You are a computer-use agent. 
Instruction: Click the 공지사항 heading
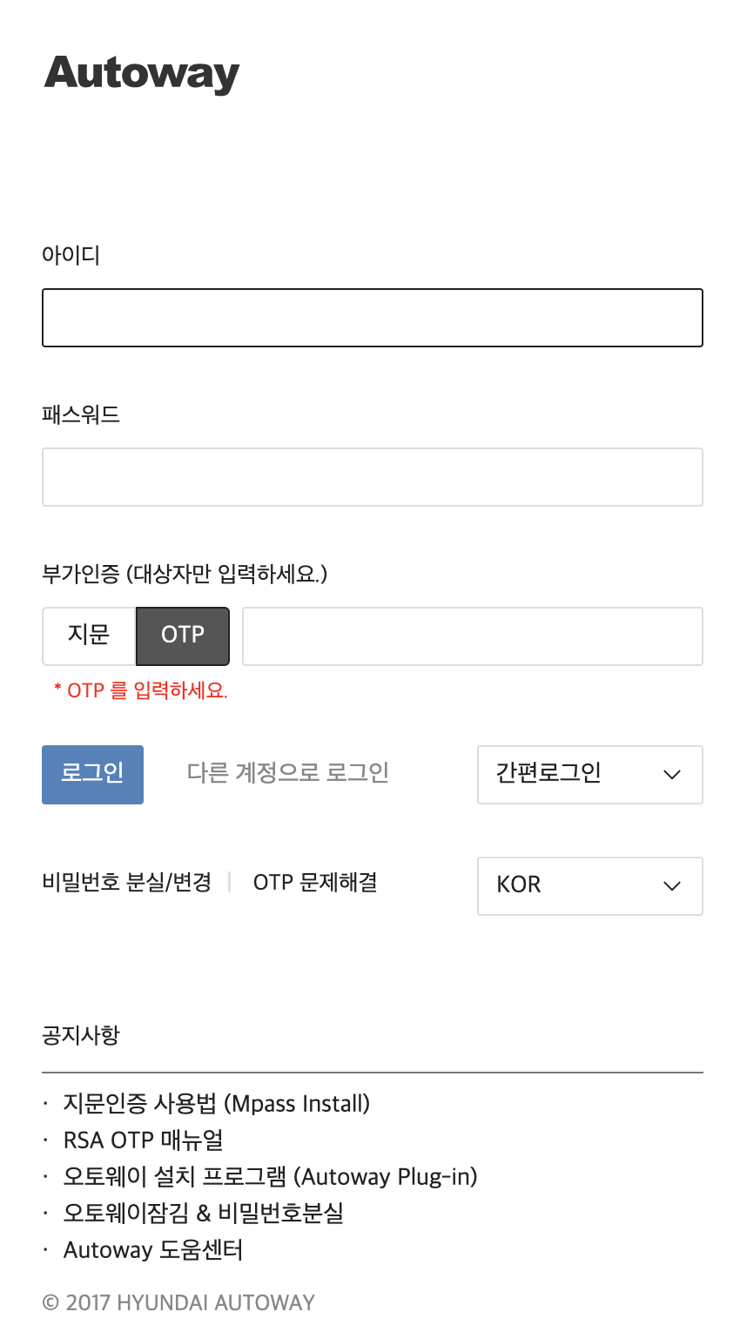coord(81,1035)
